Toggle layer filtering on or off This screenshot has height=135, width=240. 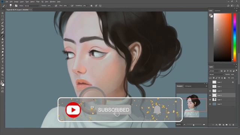[237, 71]
